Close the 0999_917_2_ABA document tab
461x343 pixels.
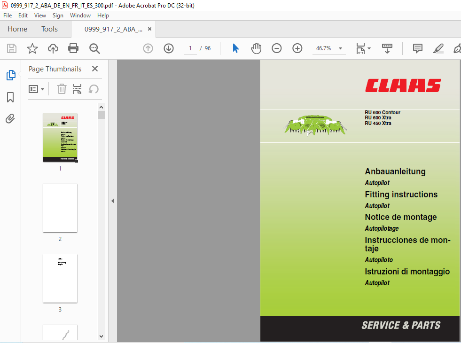[x=149, y=29]
